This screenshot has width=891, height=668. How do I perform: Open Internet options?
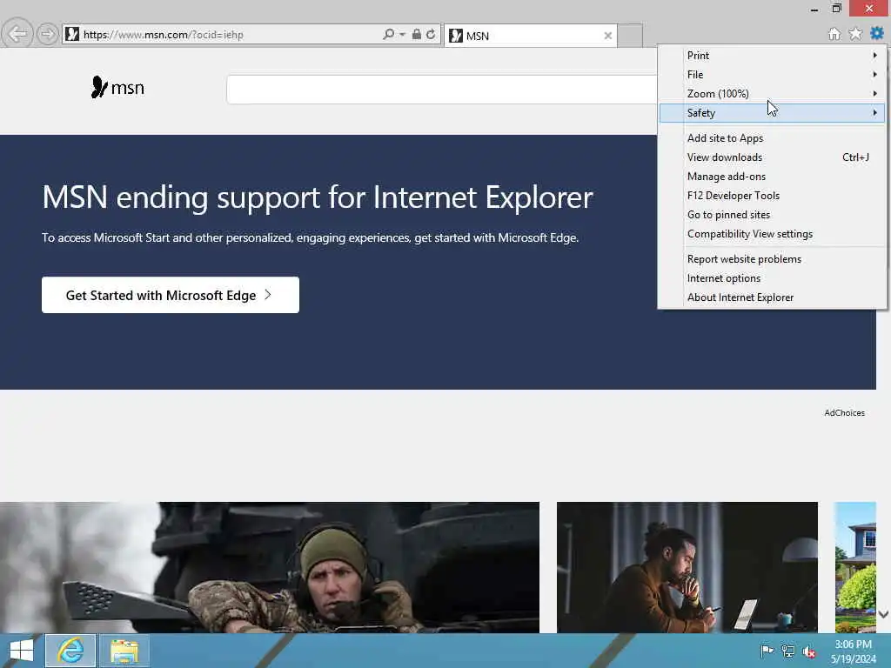click(772, 278)
